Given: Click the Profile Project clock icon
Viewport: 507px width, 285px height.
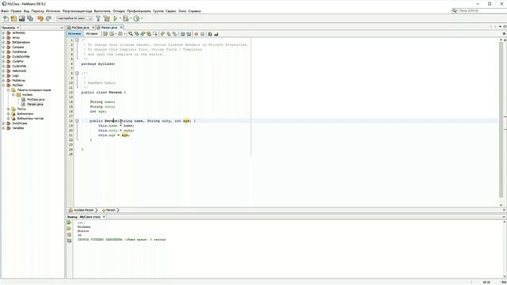Looking at the screenshot, I should tap(136, 19).
